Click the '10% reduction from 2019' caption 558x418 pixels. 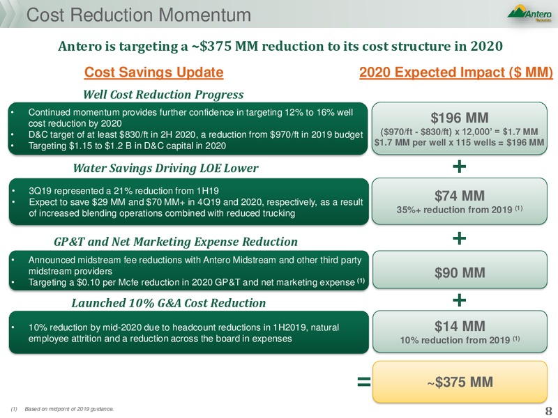pyautogui.click(x=460, y=340)
